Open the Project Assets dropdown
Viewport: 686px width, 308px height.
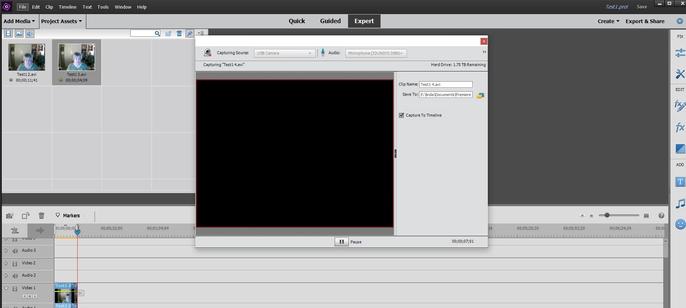point(61,21)
